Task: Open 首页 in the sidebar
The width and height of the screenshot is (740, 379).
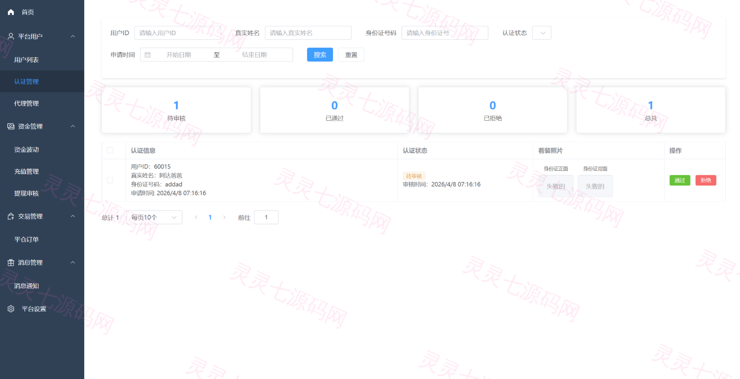Action: pos(42,12)
